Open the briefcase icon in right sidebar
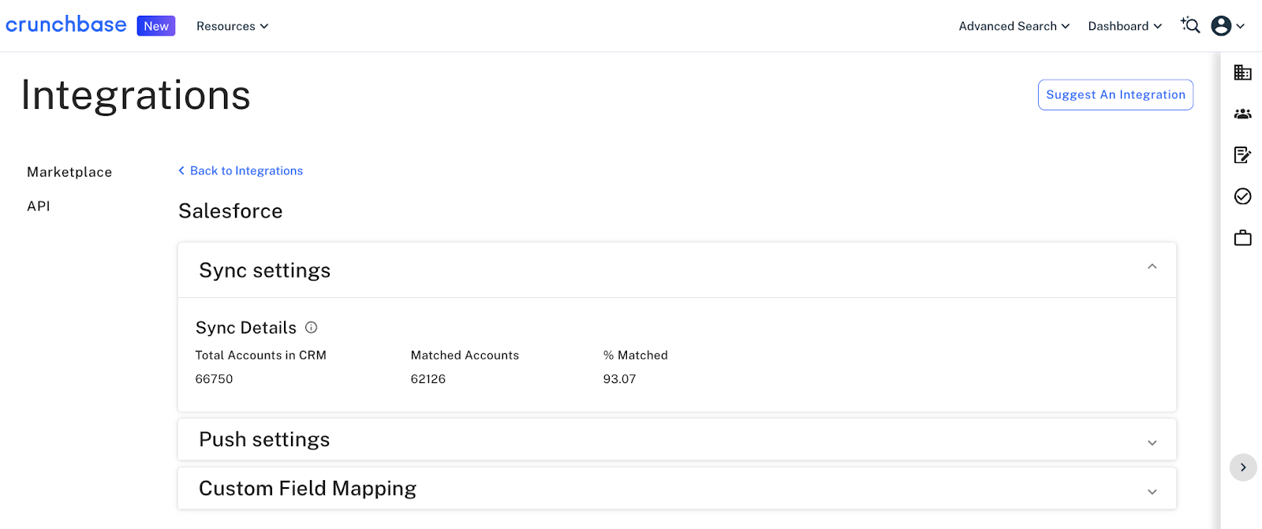Image resolution: width=1262 pixels, height=529 pixels. [1242, 237]
